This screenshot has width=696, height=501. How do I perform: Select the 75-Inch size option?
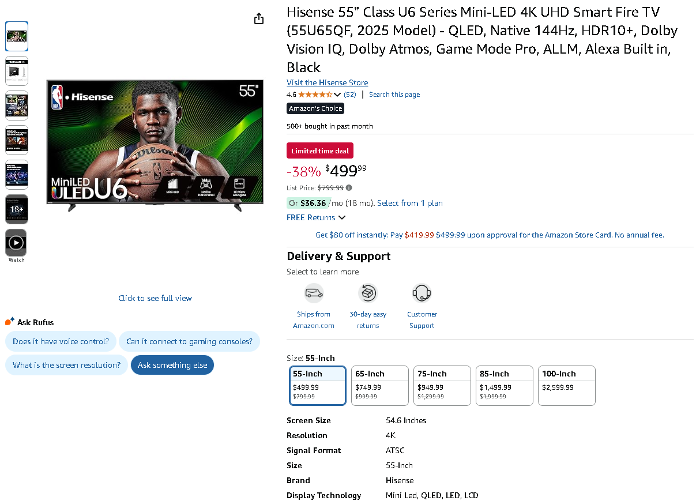click(442, 385)
